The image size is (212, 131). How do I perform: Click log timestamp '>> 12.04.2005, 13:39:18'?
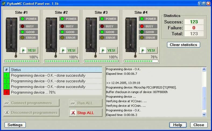[123, 83]
